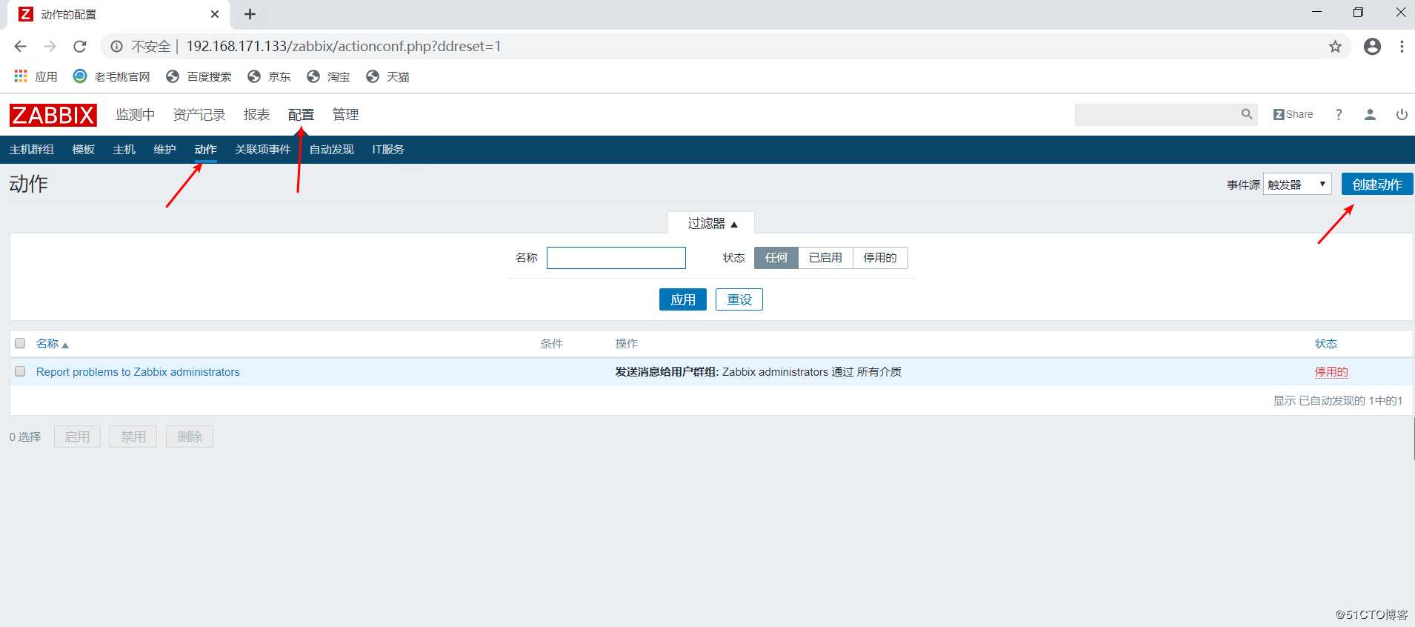This screenshot has height=627, width=1415.
Task: Sort the table by 名称 column
Action: (x=51, y=343)
